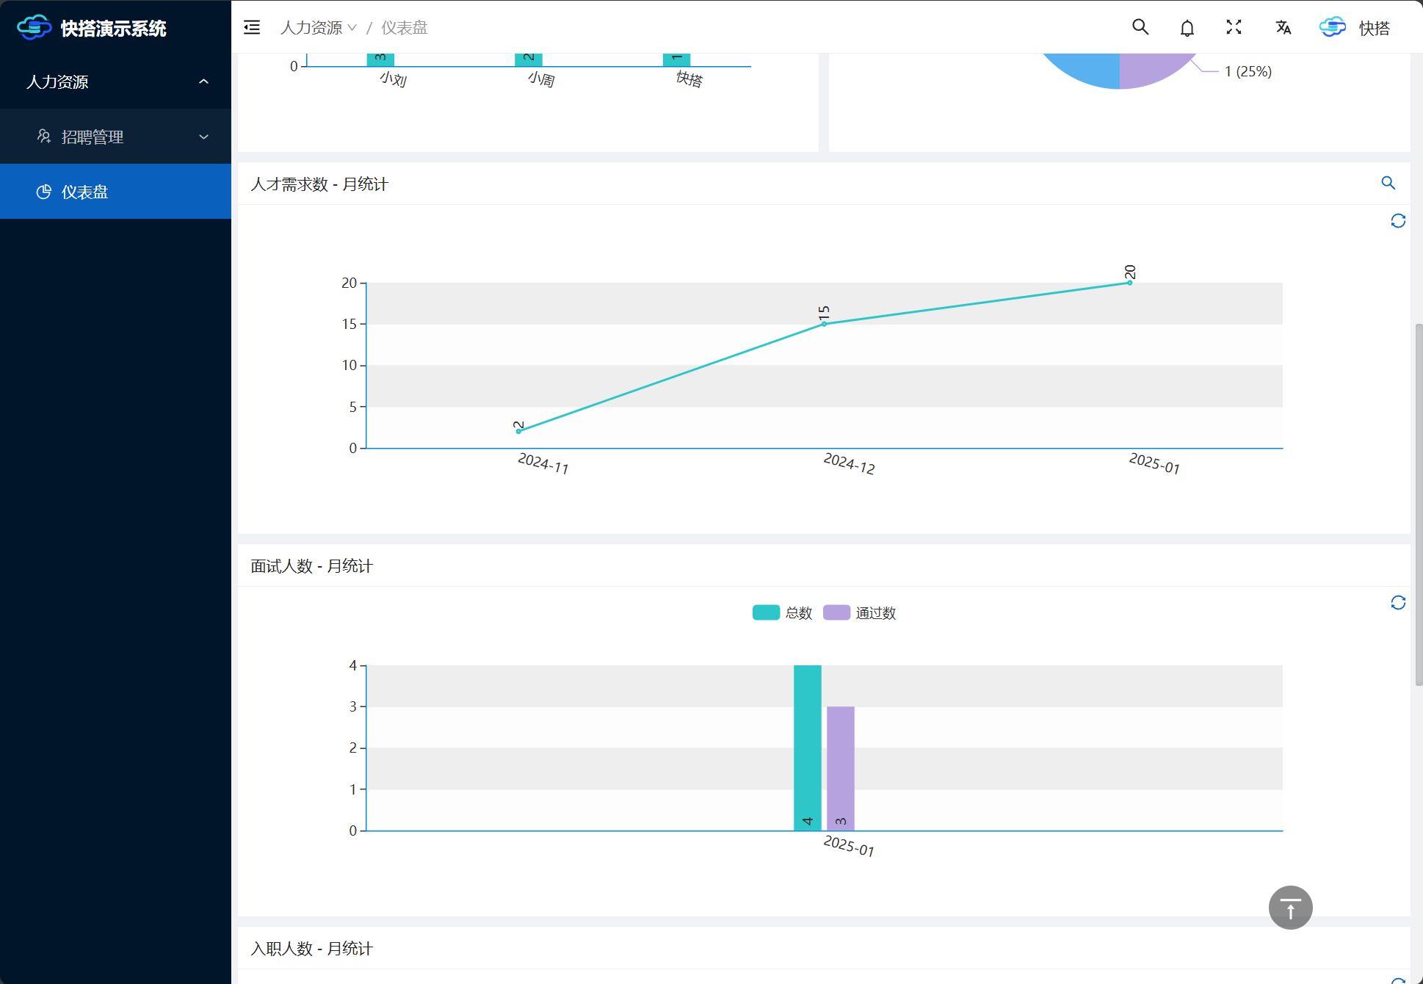Click the 2025-01 data point labeled 20
This screenshot has width=1423, height=984.
click(x=1129, y=283)
